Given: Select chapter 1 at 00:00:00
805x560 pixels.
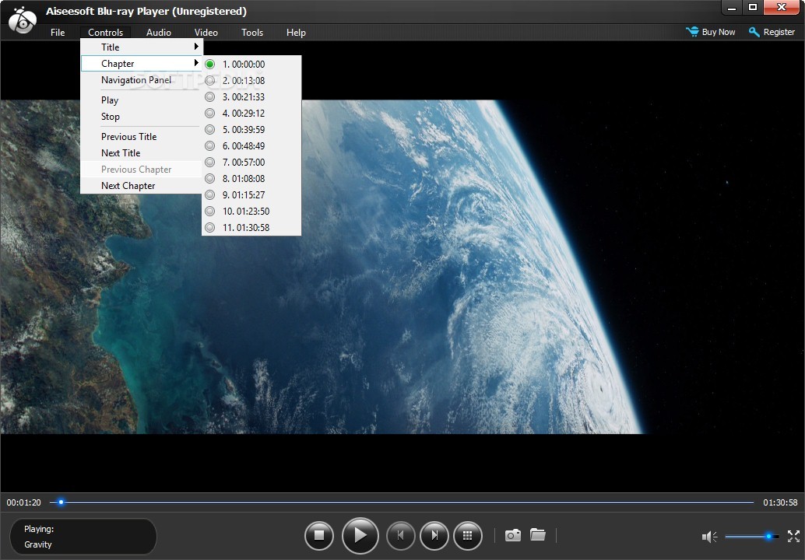Looking at the screenshot, I should tap(251, 64).
